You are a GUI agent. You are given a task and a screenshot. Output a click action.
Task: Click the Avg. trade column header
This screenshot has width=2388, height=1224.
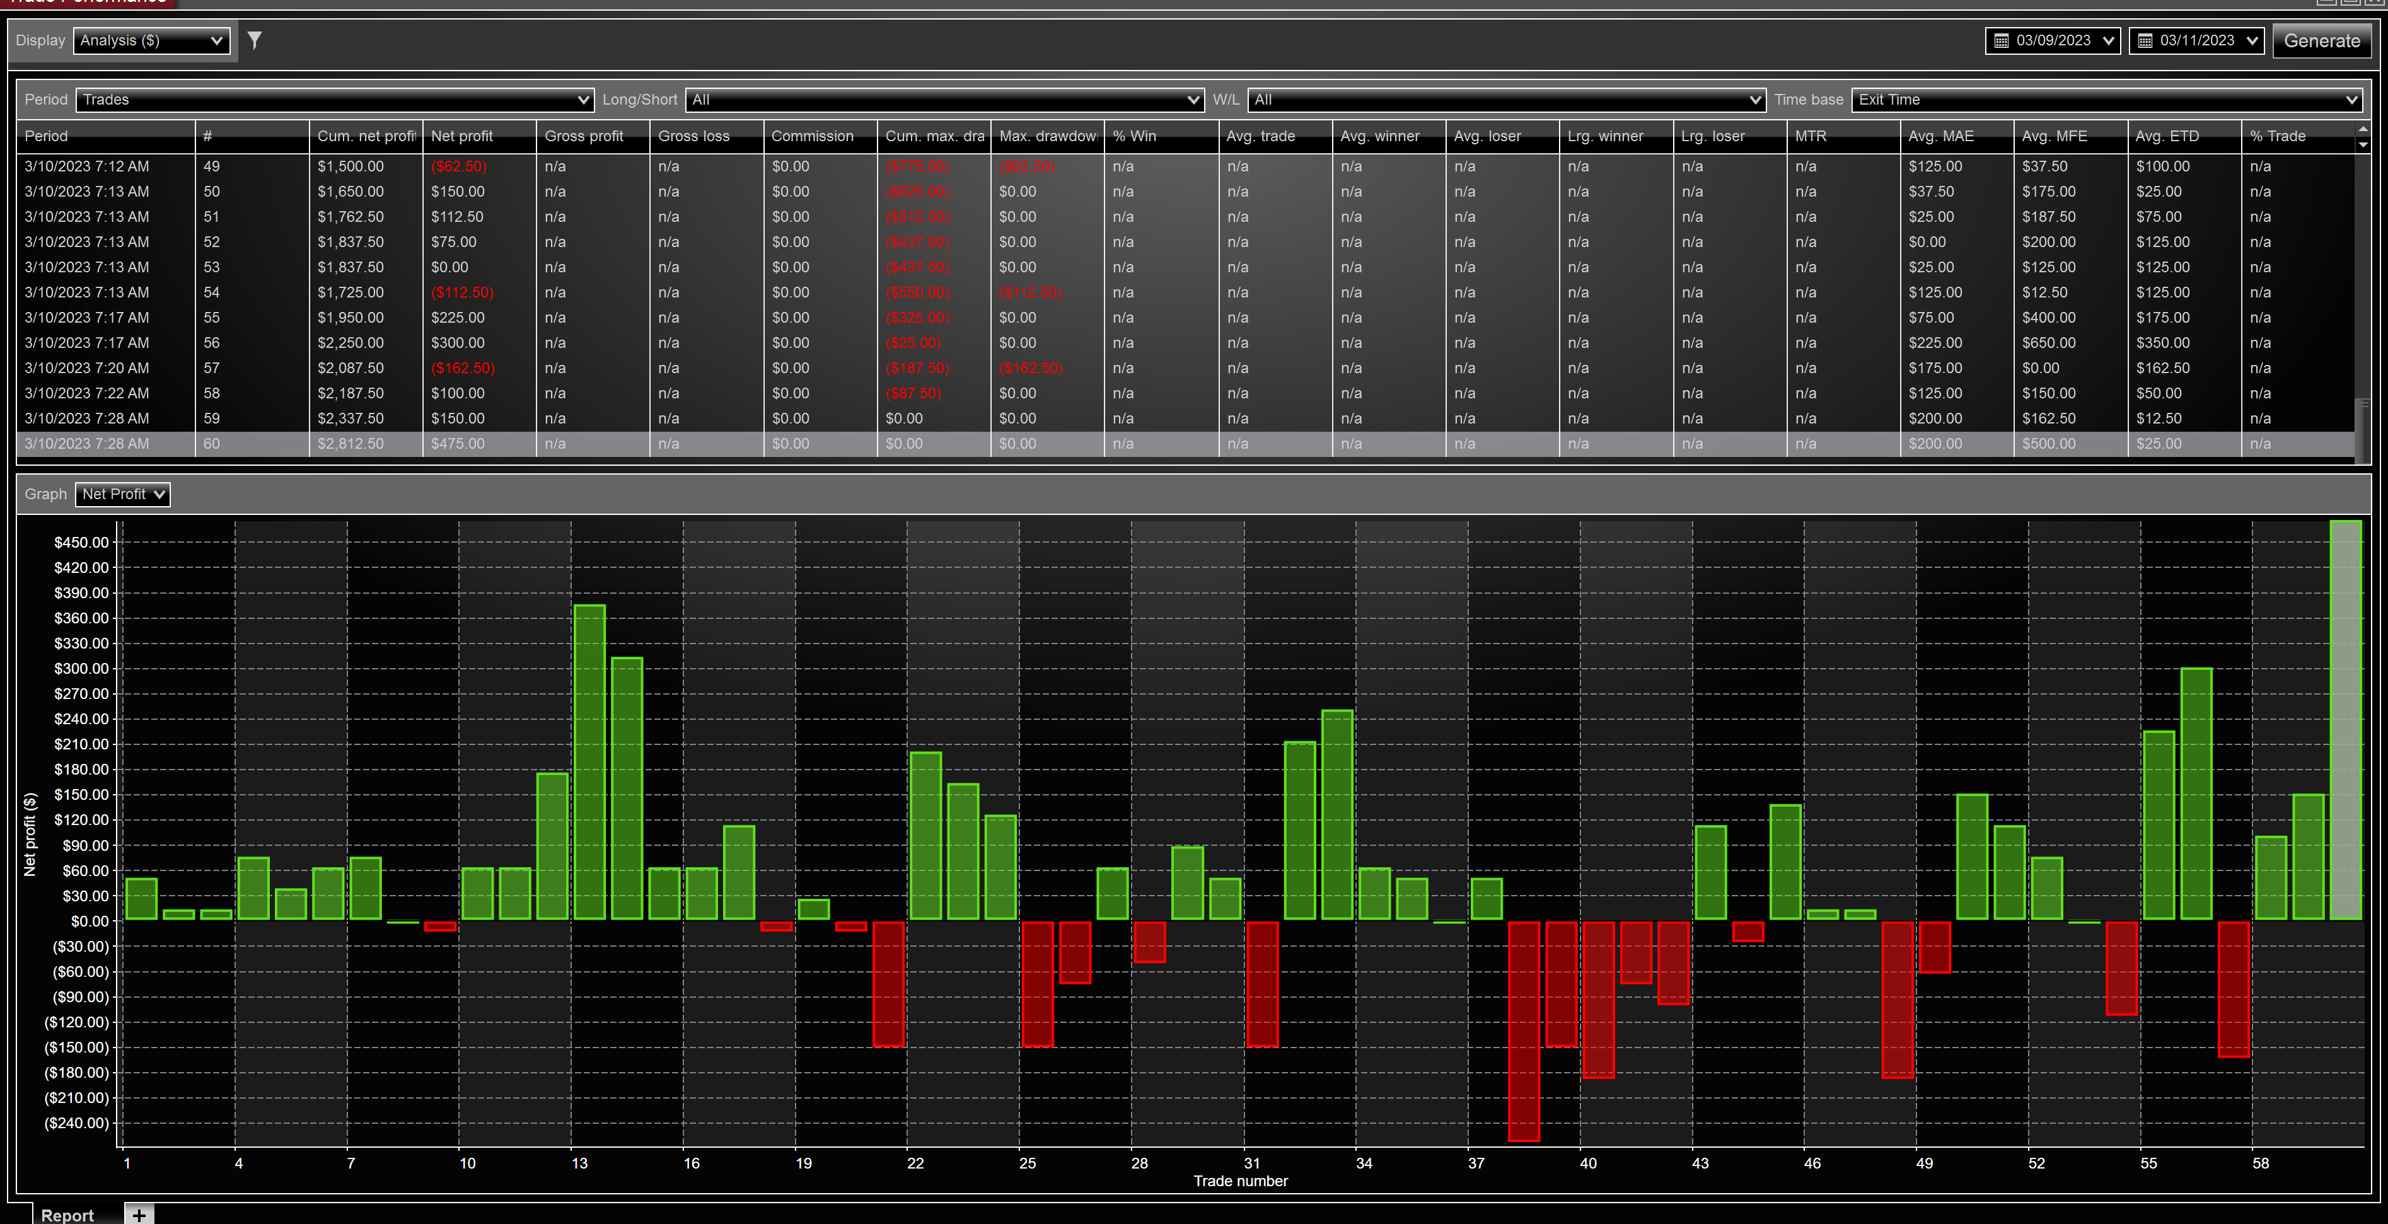[x=1275, y=136]
